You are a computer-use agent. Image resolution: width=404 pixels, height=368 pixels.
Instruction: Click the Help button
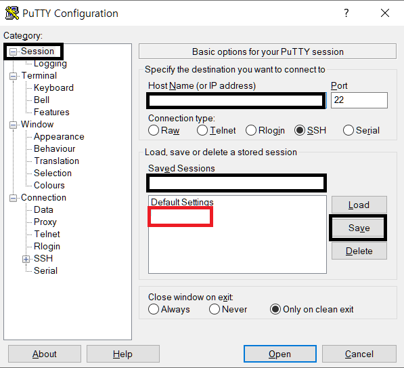(x=123, y=354)
